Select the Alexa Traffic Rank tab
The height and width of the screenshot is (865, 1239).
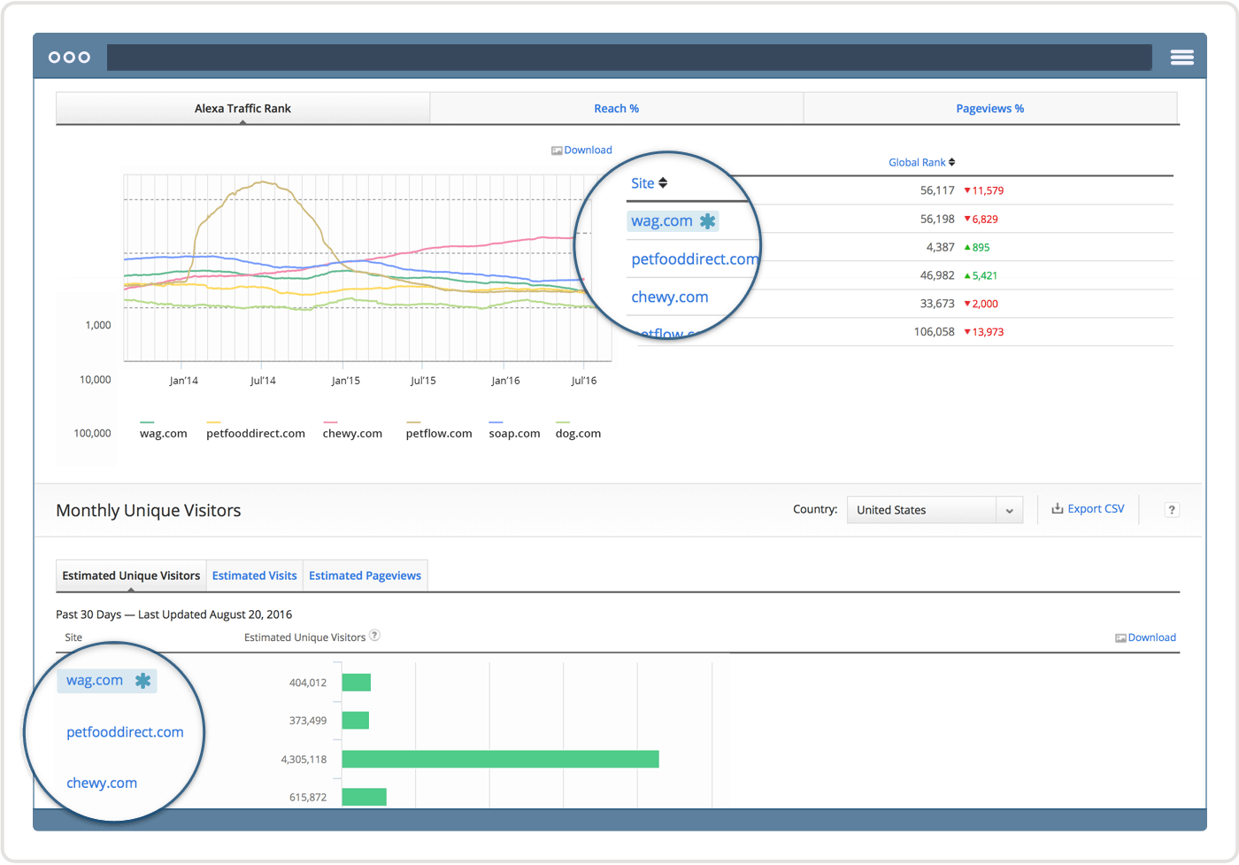242,108
